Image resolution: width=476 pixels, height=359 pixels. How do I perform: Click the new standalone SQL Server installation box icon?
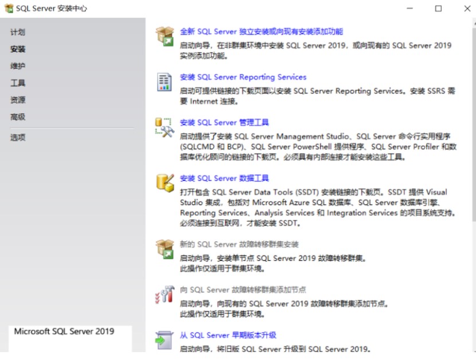165,36
